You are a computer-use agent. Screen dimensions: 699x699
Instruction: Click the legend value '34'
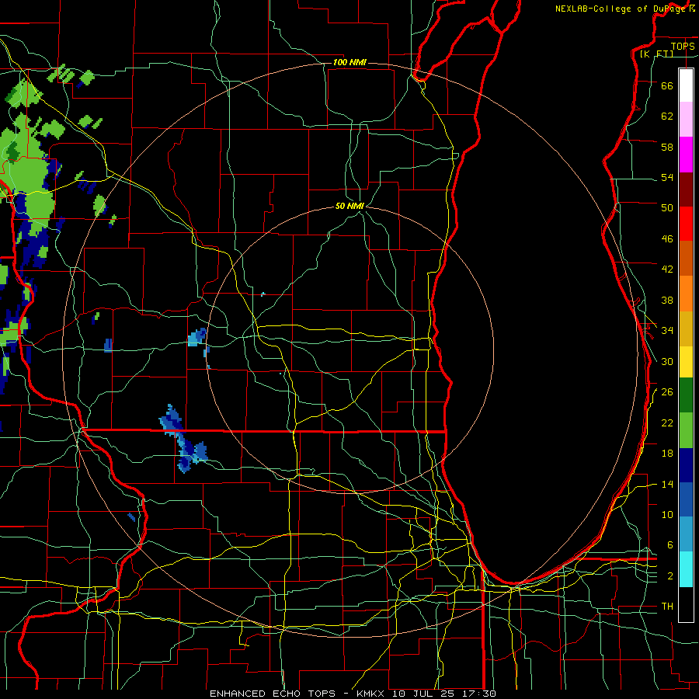(x=667, y=331)
